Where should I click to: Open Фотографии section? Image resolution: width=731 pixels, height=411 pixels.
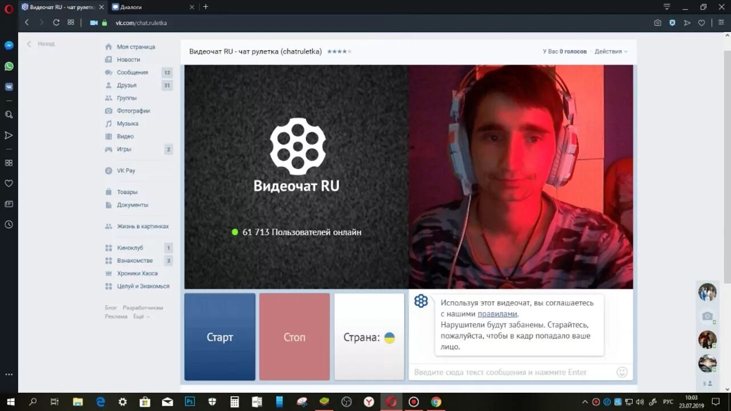tap(133, 111)
